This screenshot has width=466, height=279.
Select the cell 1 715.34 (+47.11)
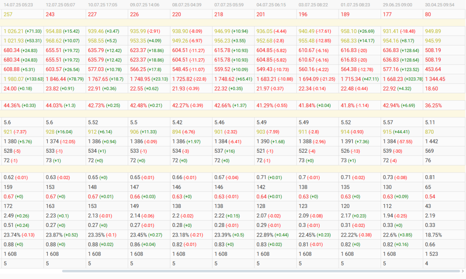coord(360,79)
